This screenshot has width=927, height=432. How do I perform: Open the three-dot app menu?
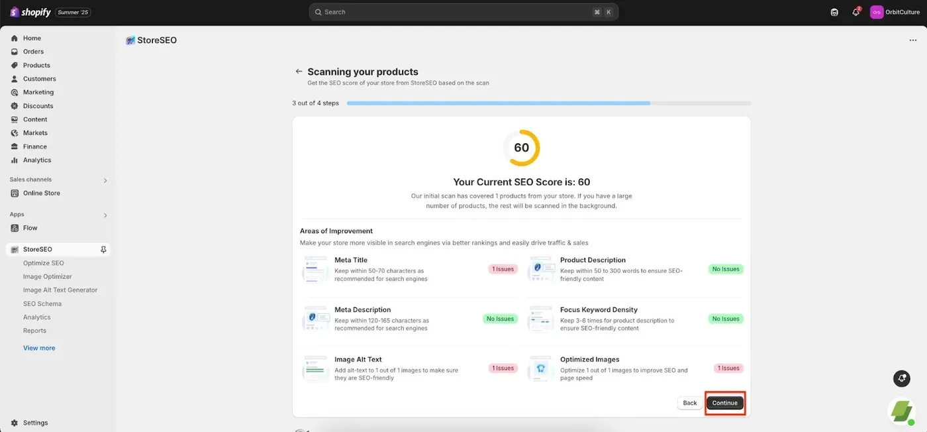click(x=913, y=40)
